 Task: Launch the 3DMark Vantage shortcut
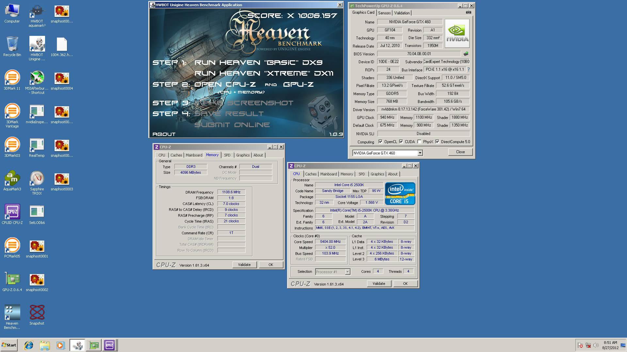12,115
